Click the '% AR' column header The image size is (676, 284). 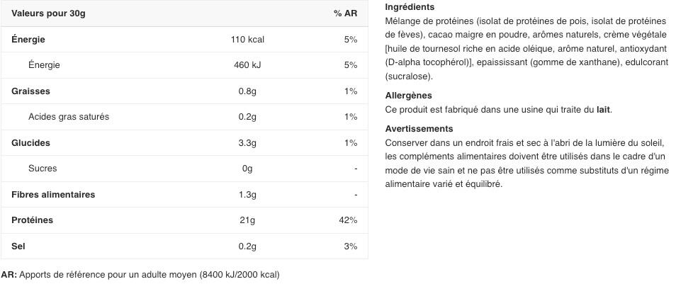click(345, 13)
